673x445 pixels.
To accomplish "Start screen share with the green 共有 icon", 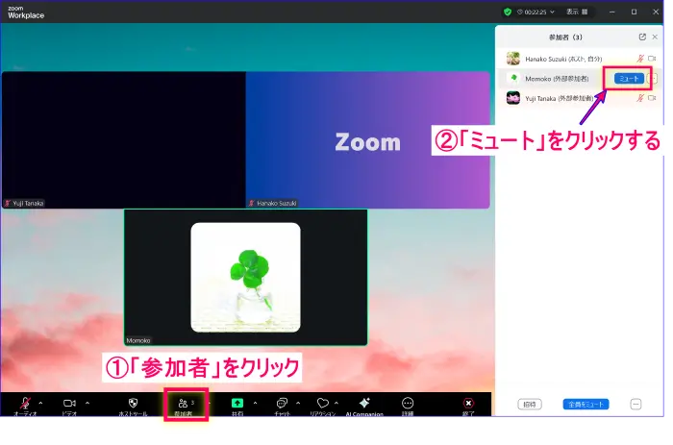I will coord(237,404).
